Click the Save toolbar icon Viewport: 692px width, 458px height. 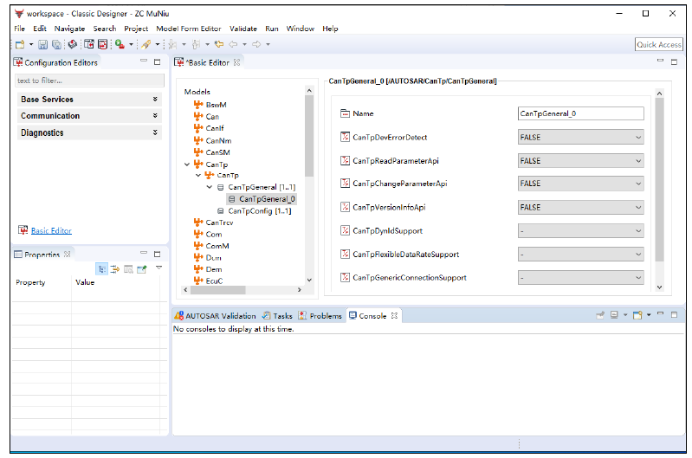pos(42,44)
